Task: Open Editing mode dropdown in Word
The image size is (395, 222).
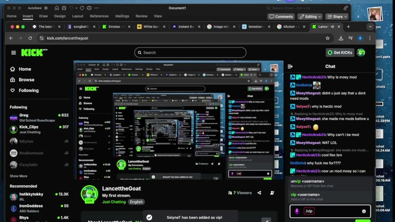Action: [311, 17]
